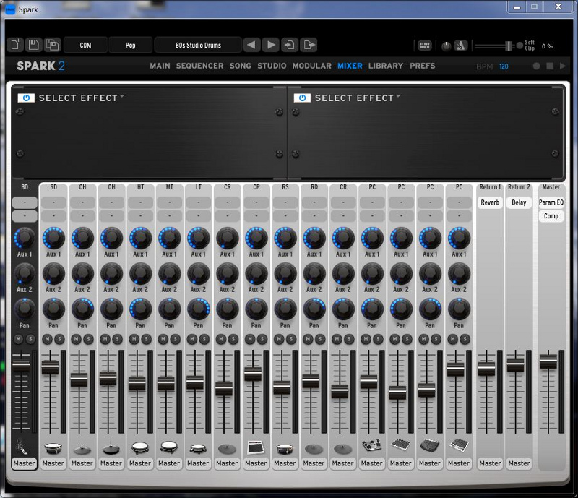The width and height of the screenshot is (578, 498).
Task: Switch to the SEQUENCER tab
Action: pos(200,66)
